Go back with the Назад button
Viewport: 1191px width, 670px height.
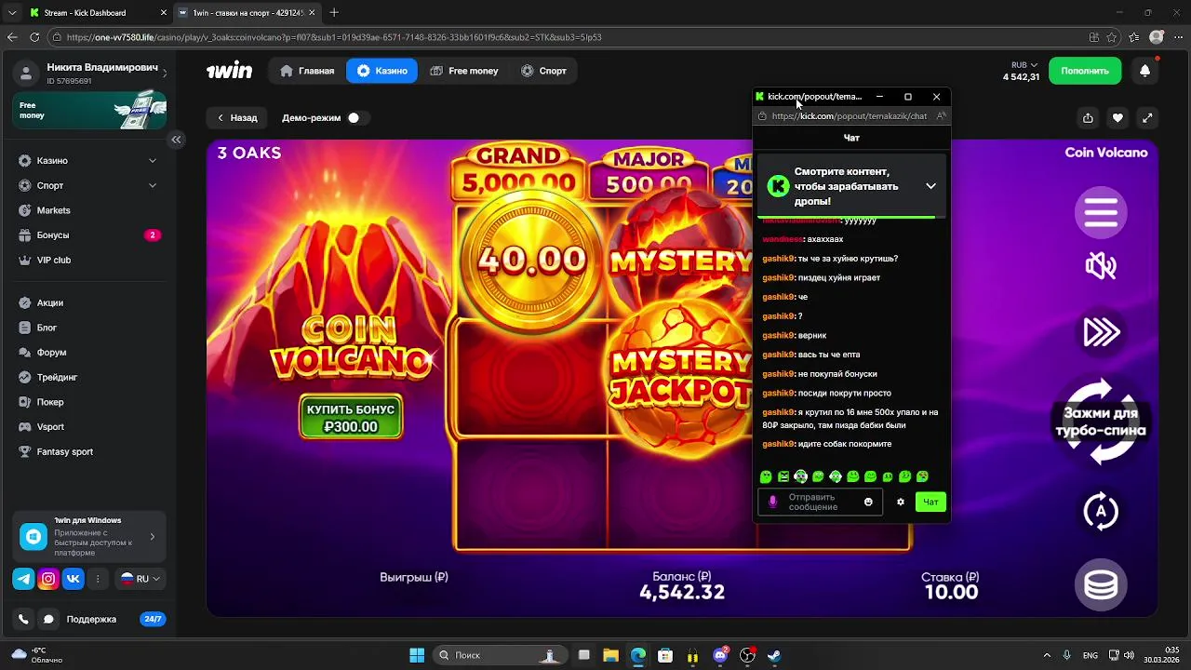[236, 117]
